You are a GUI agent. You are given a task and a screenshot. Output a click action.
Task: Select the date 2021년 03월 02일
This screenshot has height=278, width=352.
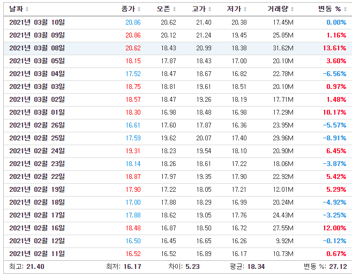tap(37, 100)
